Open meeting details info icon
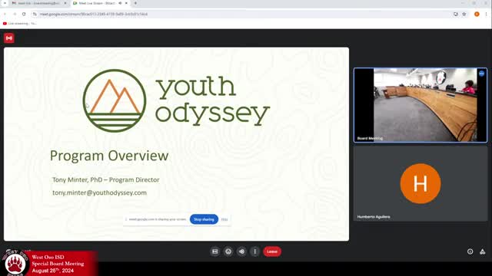The height and width of the screenshot is (276, 492). coord(470,251)
